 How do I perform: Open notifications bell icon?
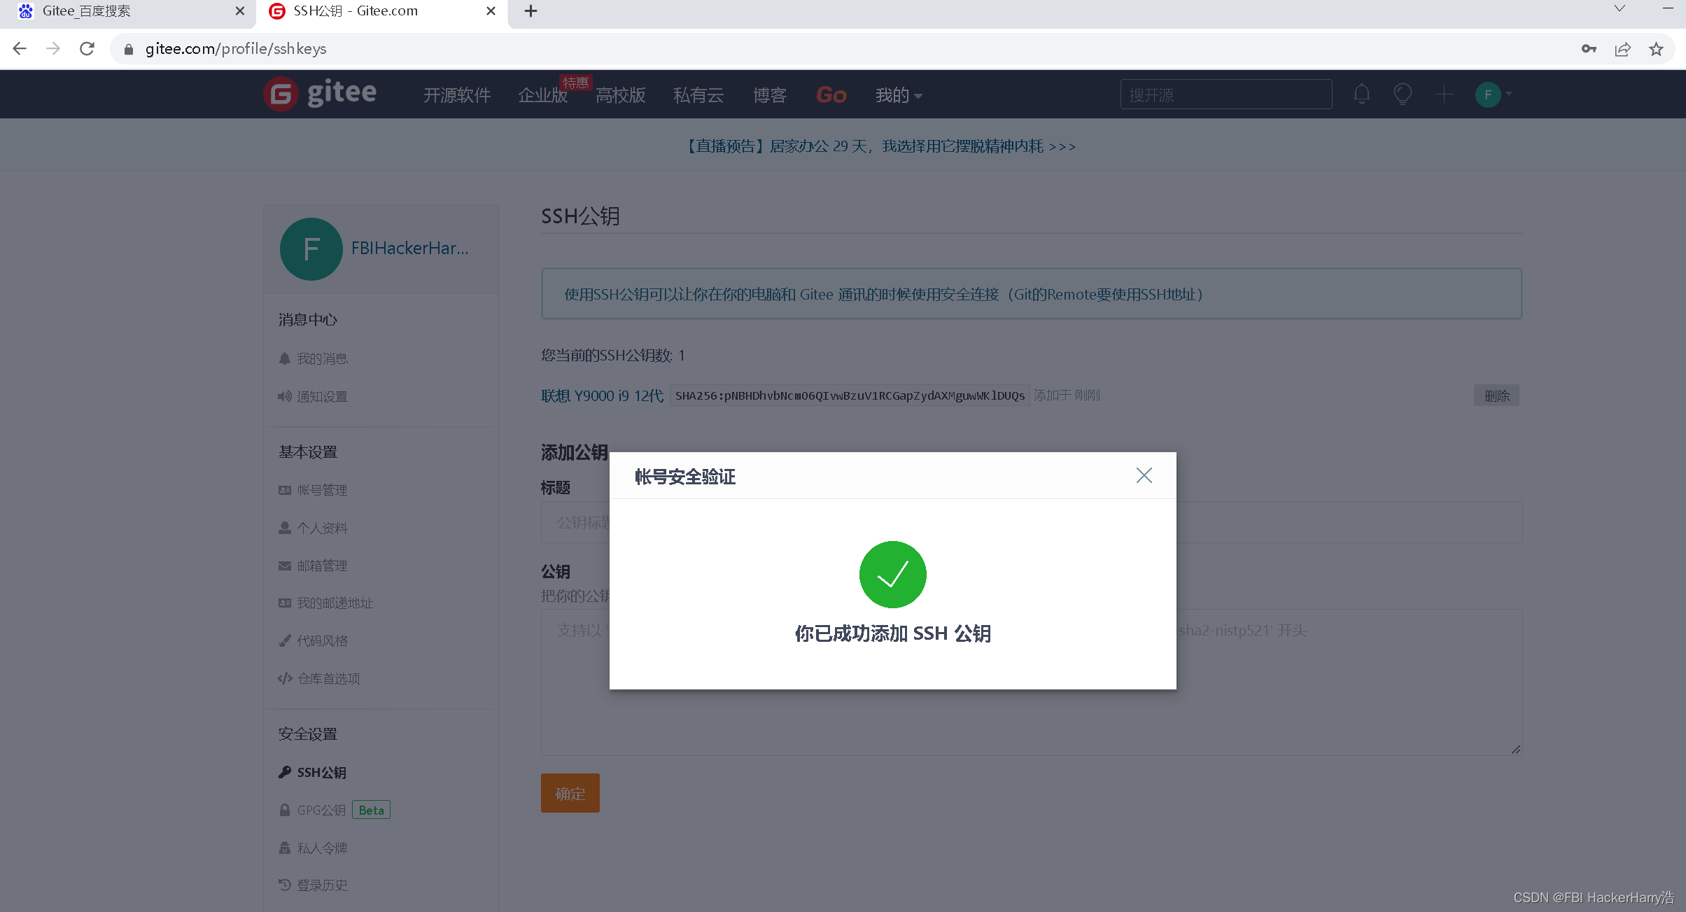click(x=1361, y=94)
